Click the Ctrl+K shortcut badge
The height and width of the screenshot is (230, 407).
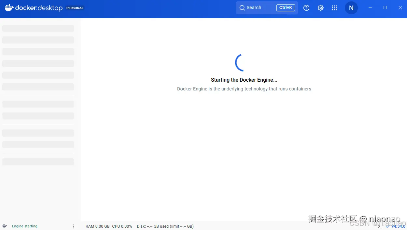pyautogui.click(x=286, y=8)
